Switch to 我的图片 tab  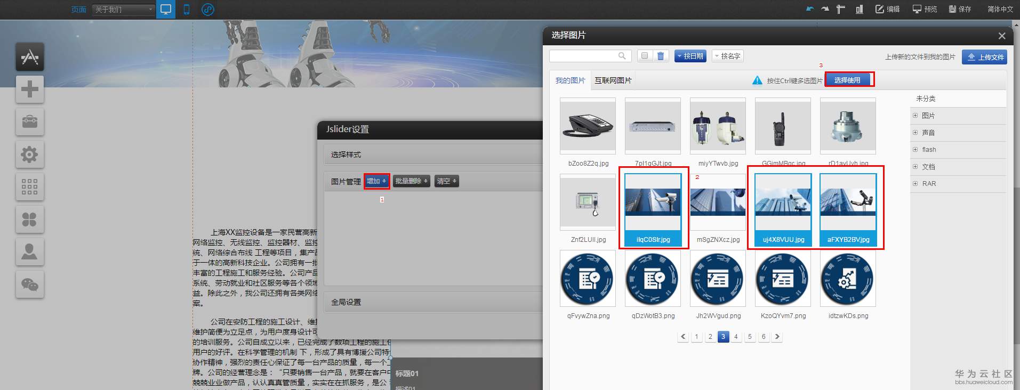point(570,80)
